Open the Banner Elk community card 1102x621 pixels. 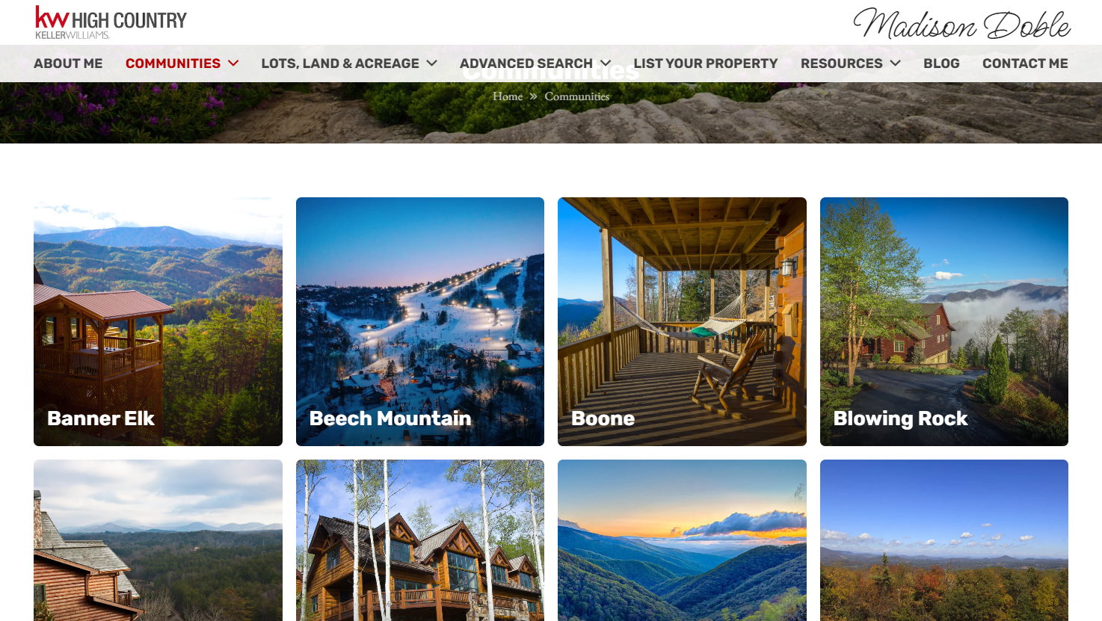(158, 321)
